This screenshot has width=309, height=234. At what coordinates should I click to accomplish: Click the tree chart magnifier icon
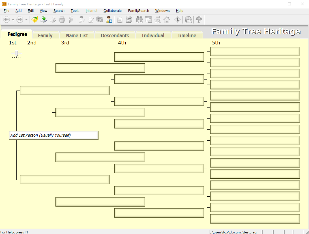(157, 20)
